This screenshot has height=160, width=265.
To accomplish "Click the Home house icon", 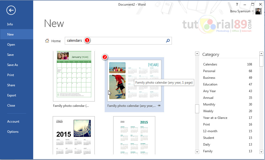I will point(47,41).
